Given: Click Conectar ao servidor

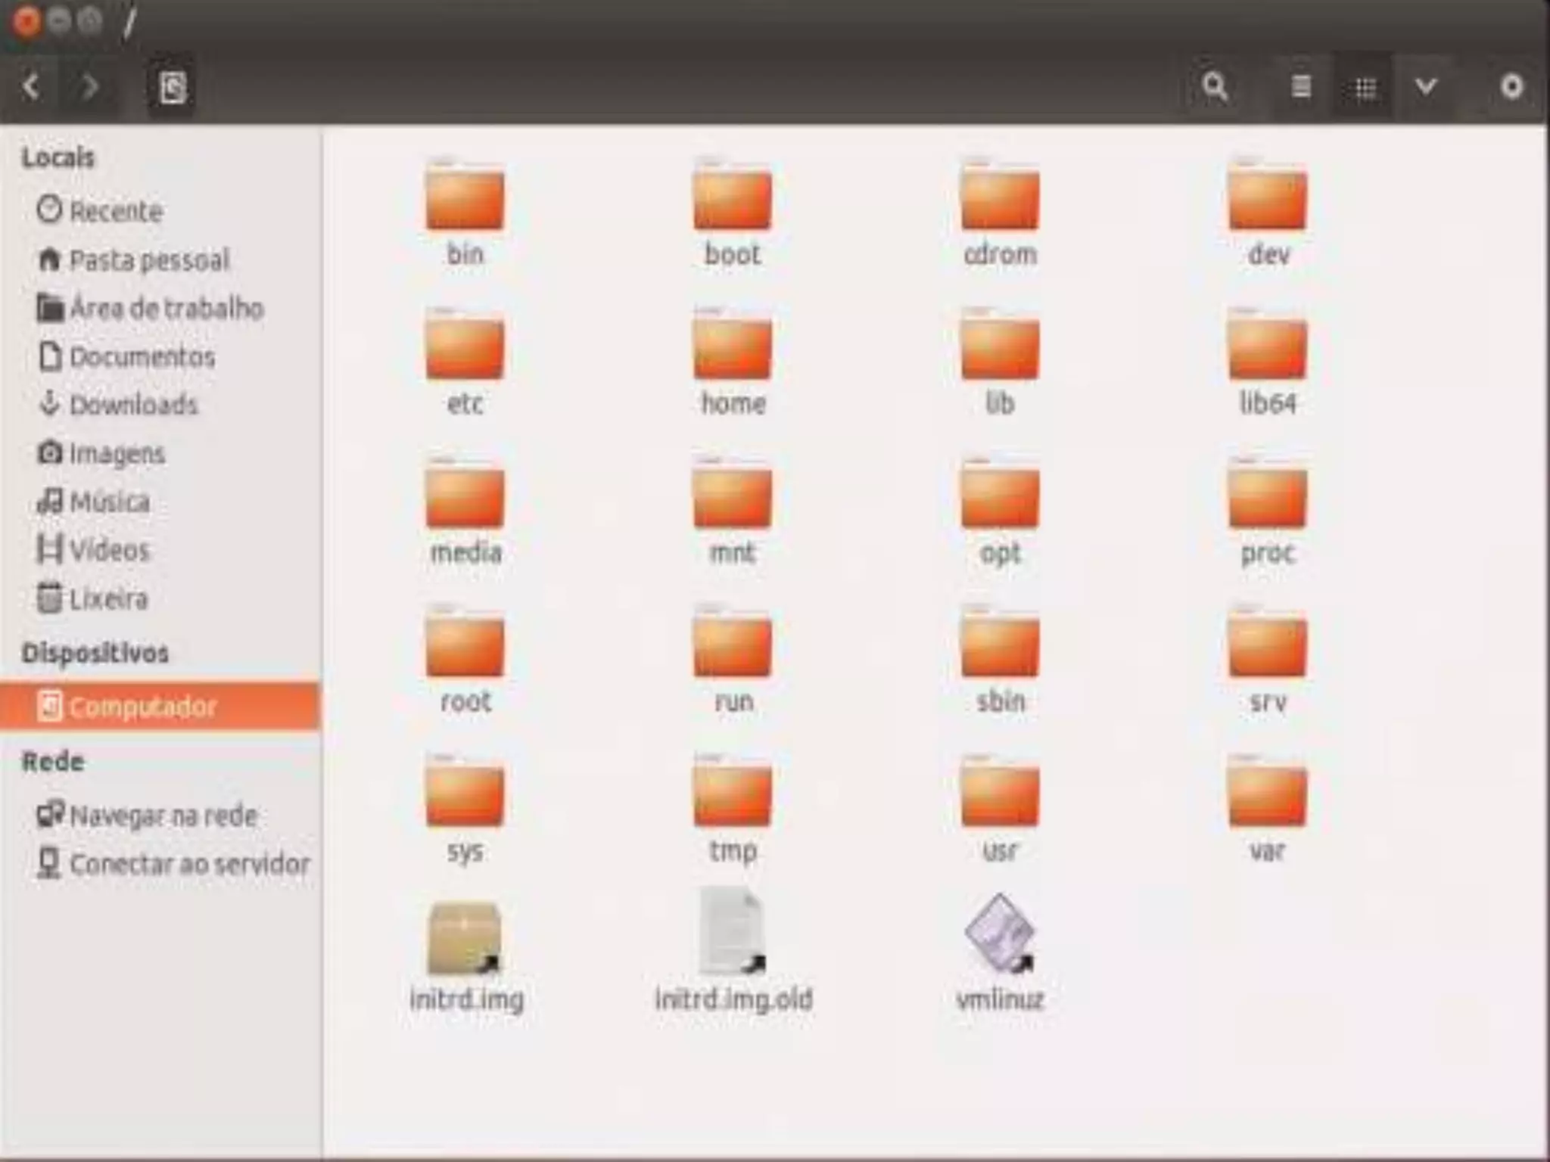Looking at the screenshot, I should (x=188, y=864).
